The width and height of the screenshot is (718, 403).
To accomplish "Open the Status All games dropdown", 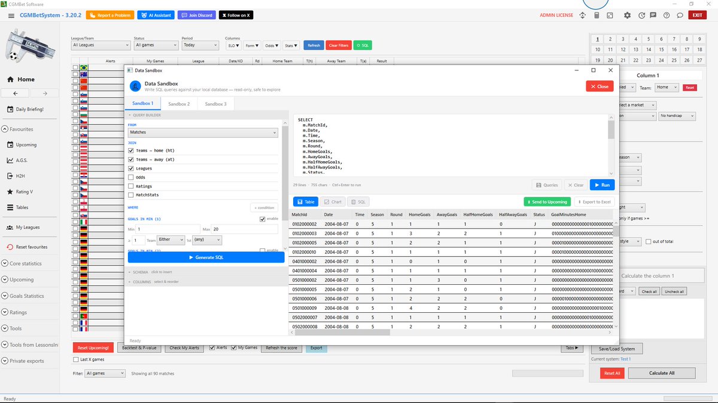I will click(x=156, y=45).
